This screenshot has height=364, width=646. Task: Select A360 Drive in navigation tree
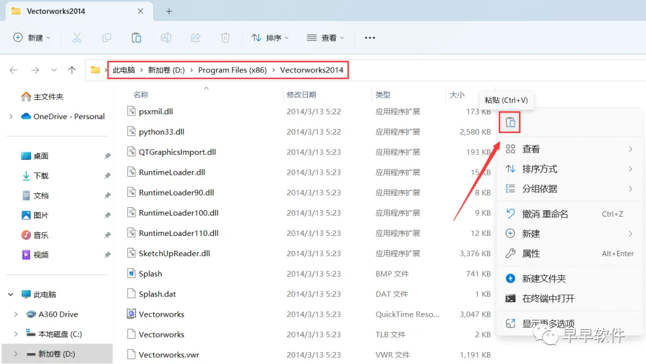point(52,314)
